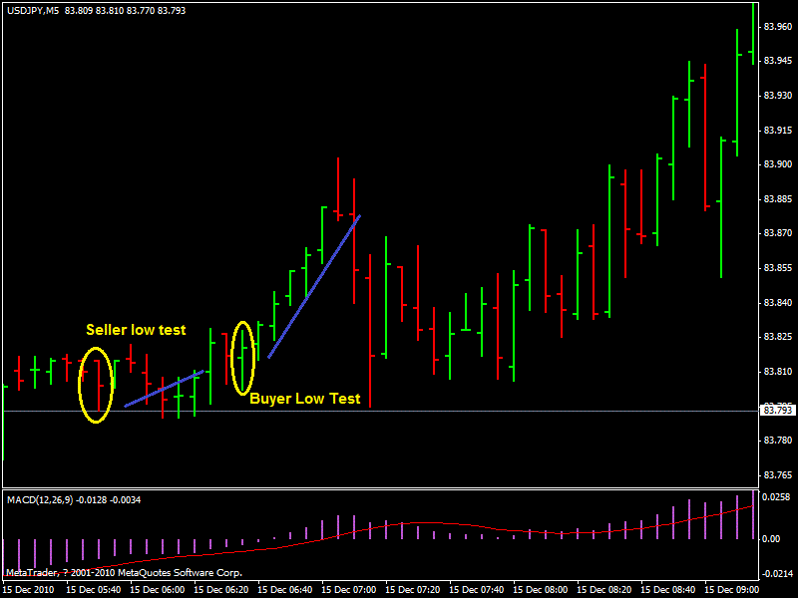Click the '15 Dec 08:00' time axis label

coord(541,590)
